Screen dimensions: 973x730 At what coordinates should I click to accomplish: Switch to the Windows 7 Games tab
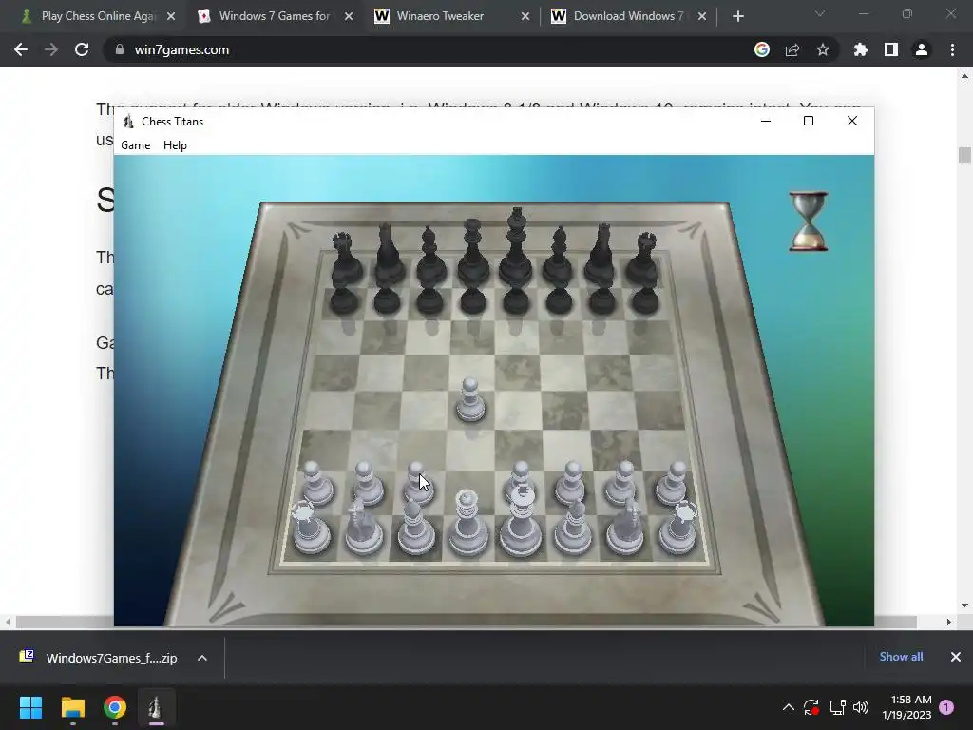(275, 16)
